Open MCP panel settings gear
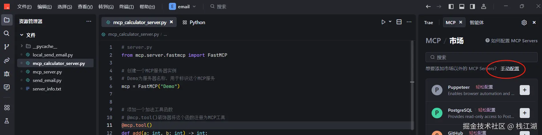The image size is (542, 135). click(524, 23)
